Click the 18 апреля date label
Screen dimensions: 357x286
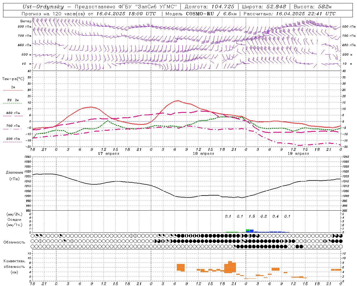point(203,154)
